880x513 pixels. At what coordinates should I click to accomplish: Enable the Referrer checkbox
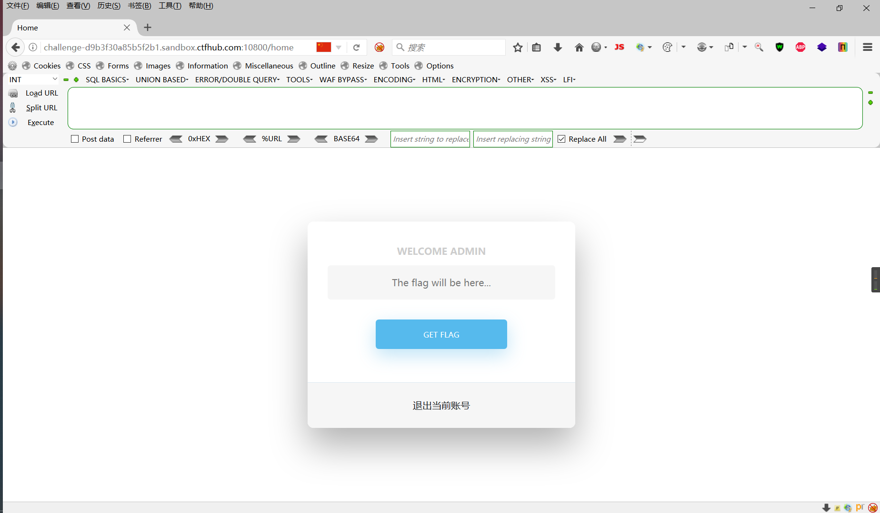tap(127, 139)
